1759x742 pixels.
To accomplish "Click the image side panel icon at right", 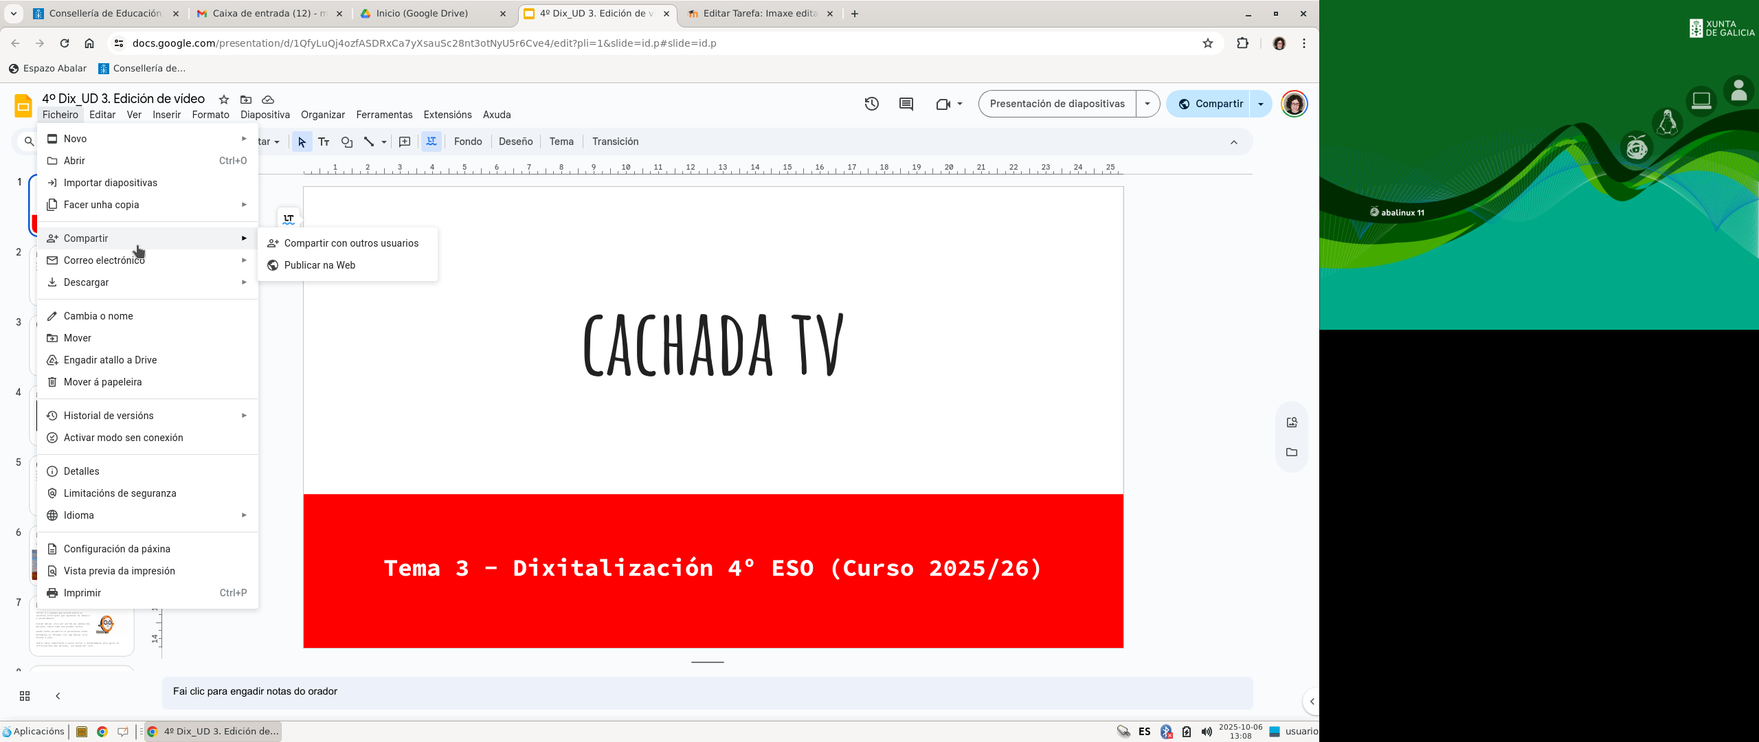I will tap(1292, 423).
